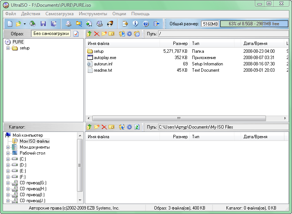Click the Open CD/DVD icon

pyautogui.click(x=33, y=24)
